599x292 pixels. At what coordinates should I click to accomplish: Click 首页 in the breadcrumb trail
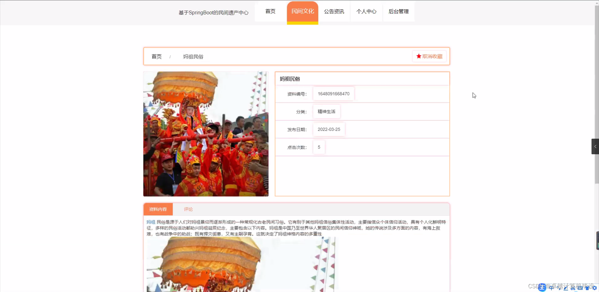tap(156, 56)
